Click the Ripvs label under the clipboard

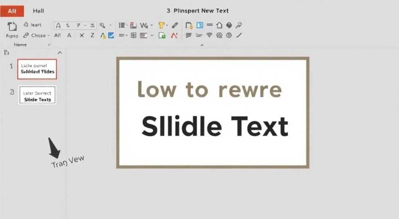pos(12,36)
